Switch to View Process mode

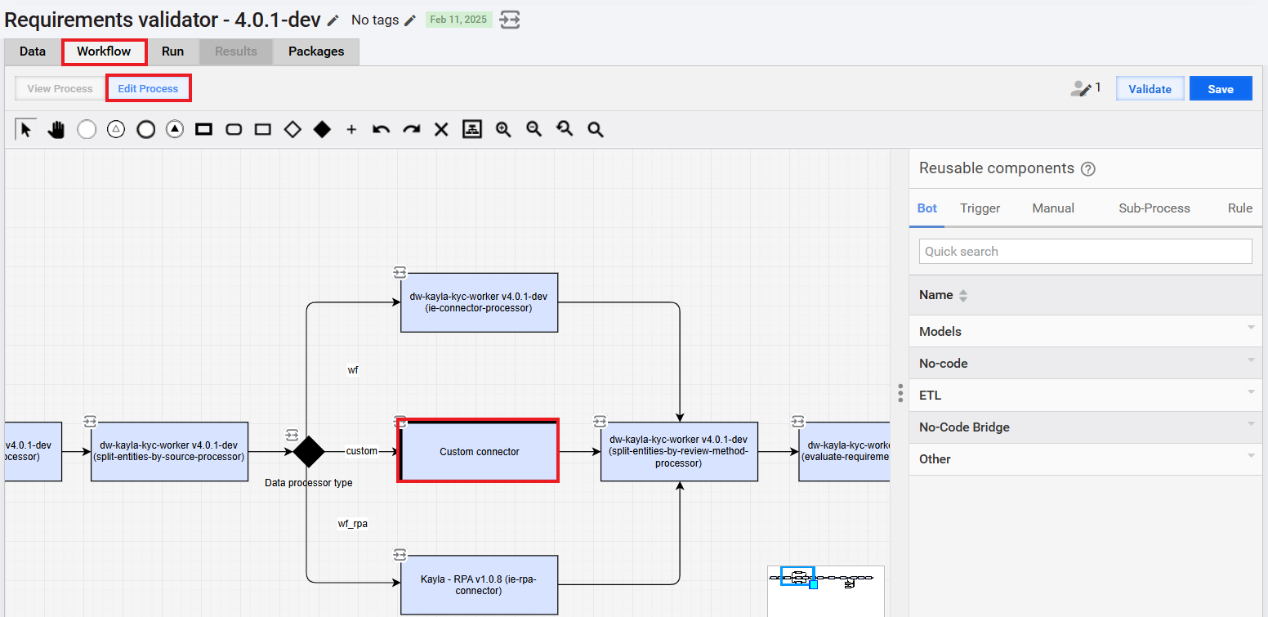60,89
